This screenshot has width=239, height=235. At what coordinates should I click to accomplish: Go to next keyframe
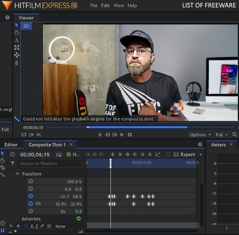click(102, 154)
